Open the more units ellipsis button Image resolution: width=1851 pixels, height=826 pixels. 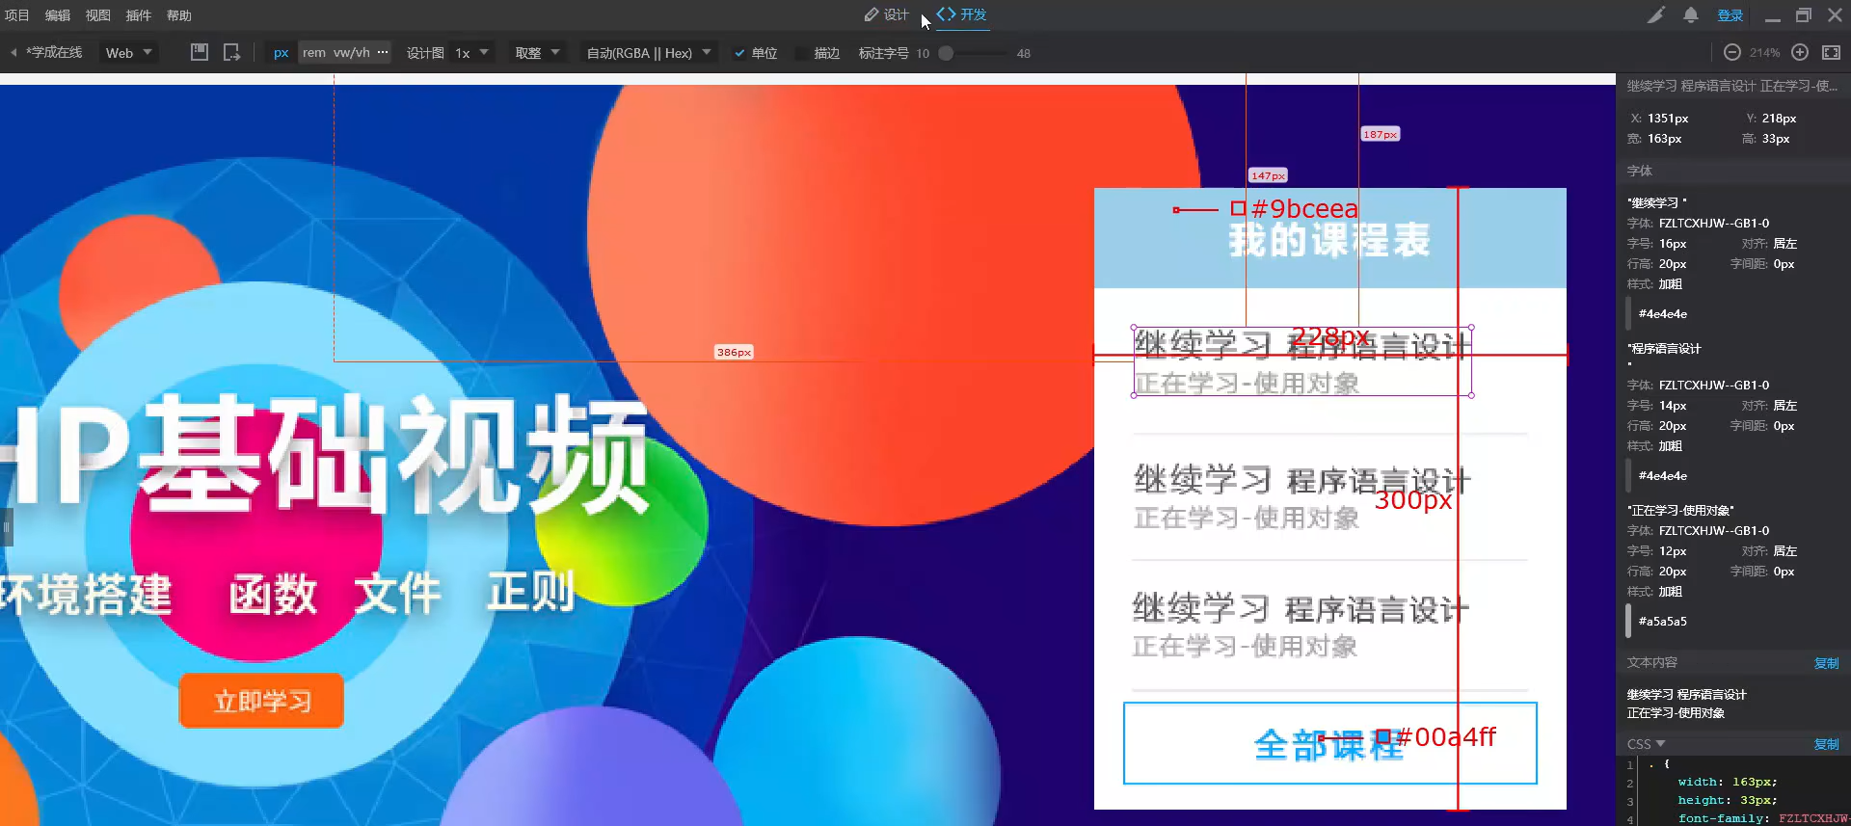coord(383,52)
